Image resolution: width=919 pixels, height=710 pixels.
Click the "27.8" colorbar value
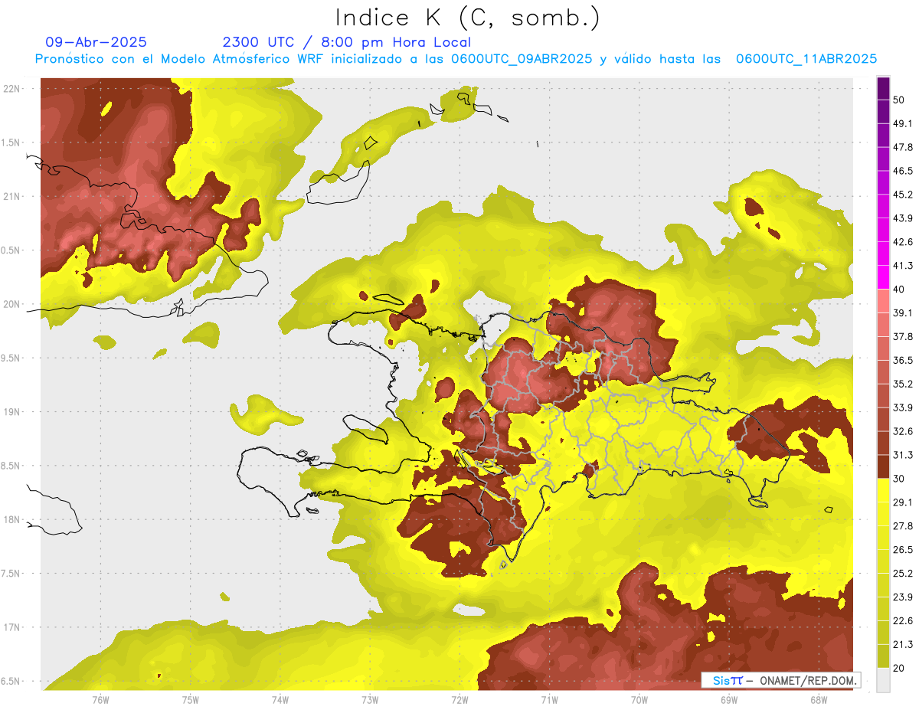point(903,525)
